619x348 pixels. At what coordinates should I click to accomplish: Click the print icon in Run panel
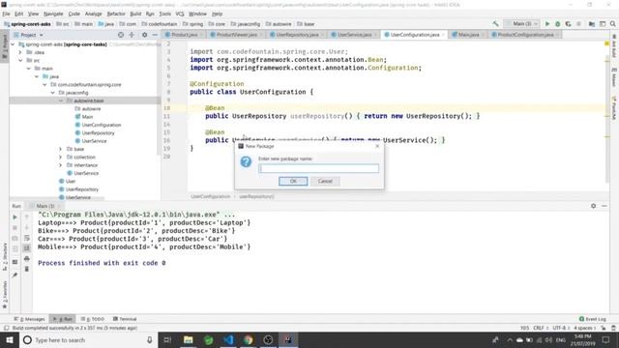pos(26,259)
